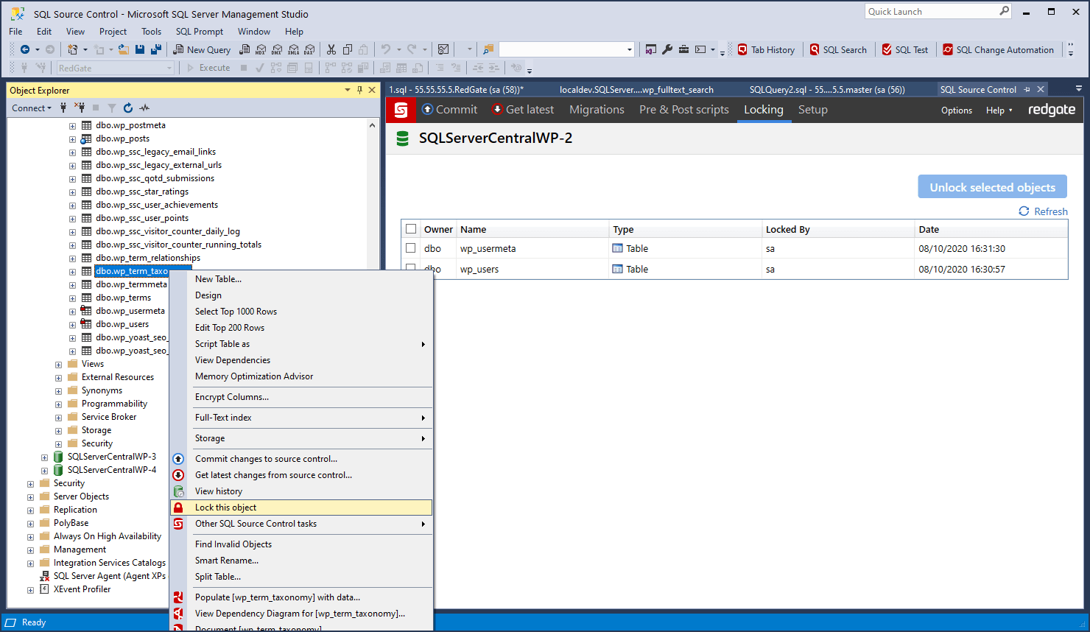Sort by the Locked By column header
The height and width of the screenshot is (632, 1090).
[x=837, y=229]
